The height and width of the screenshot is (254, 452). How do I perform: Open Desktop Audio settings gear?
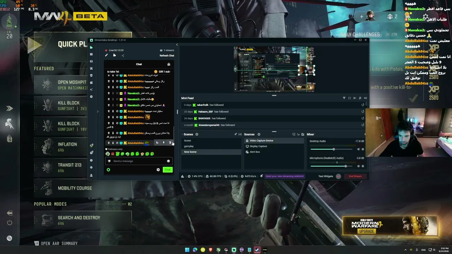[363, 149]
